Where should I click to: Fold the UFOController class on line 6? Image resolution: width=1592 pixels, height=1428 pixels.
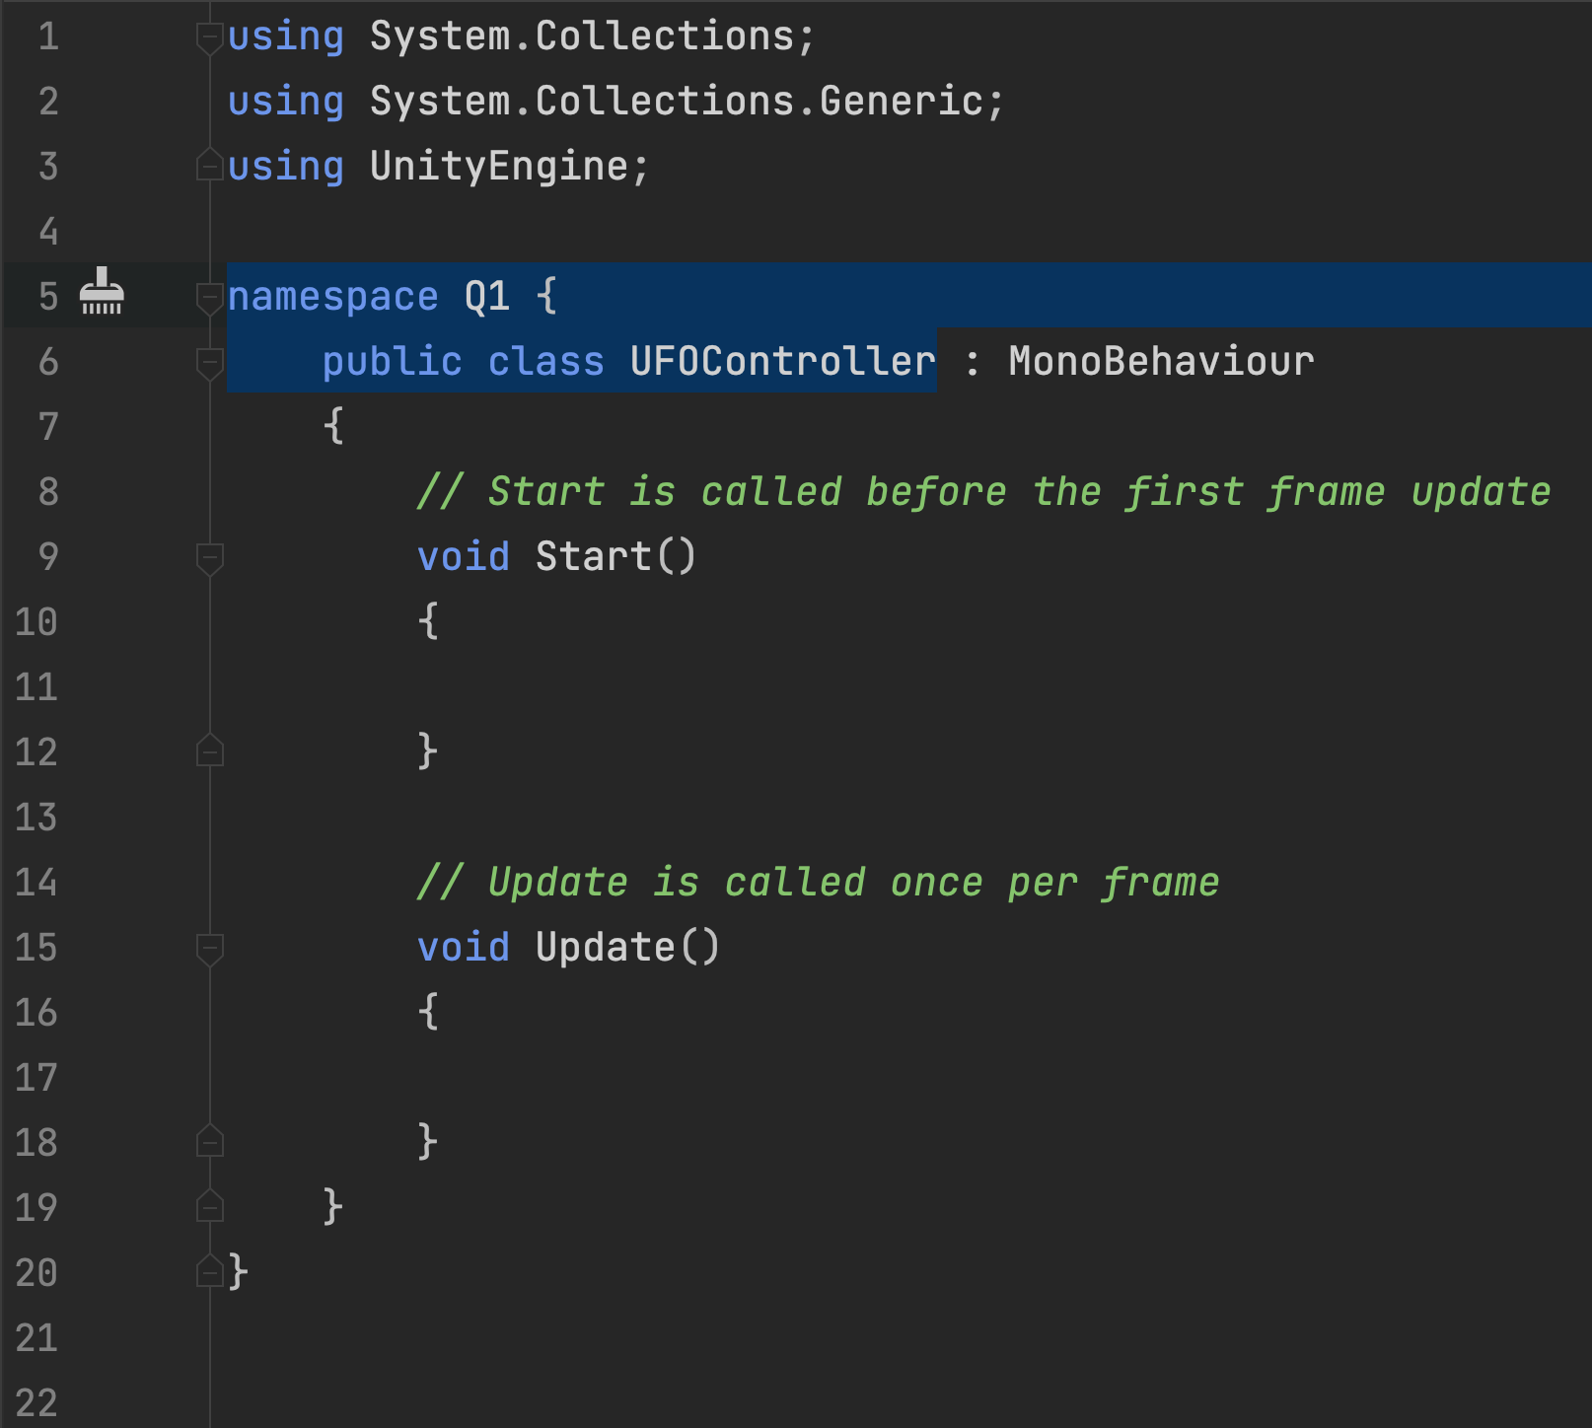tap(209, 362)
